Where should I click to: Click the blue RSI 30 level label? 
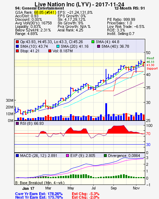(148, 145)
